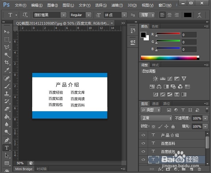Open the blend mode dropdown 正常
The image size is (211, 173).
point(156,118)
